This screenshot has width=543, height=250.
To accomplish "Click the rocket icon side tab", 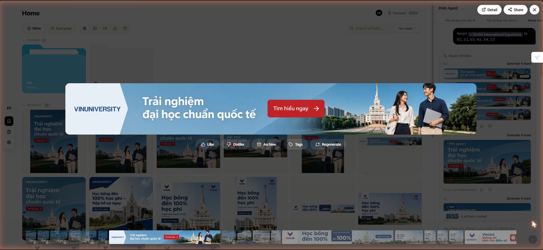I will pos(537,57).
